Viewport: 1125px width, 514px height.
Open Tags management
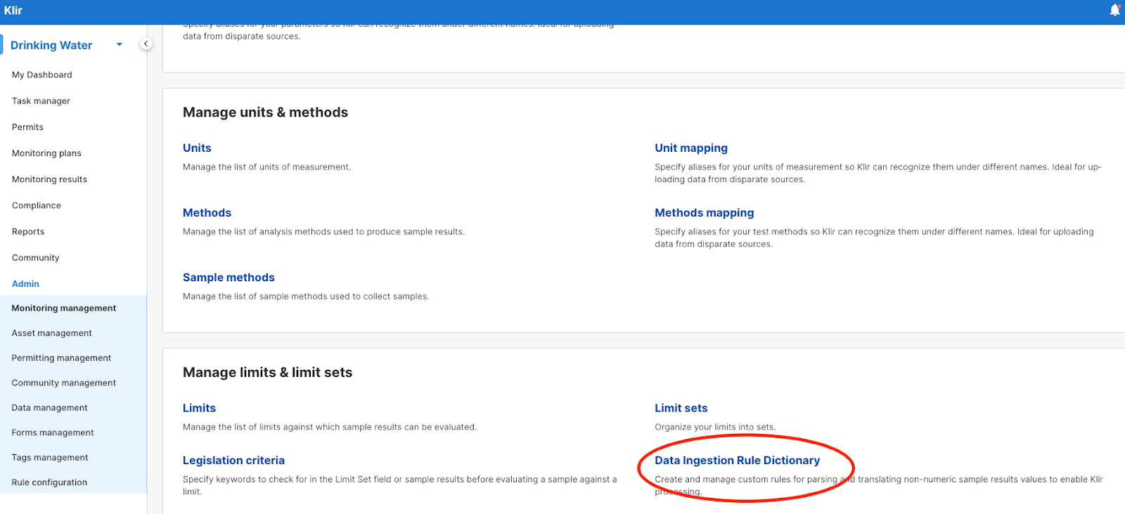[50, 458]
